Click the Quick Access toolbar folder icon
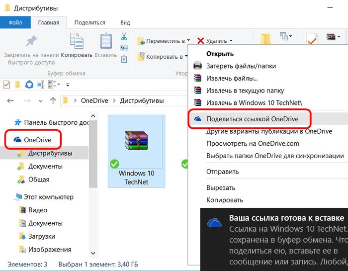The width and height of the screenshot is (348, 271). [x=17, y=85]
